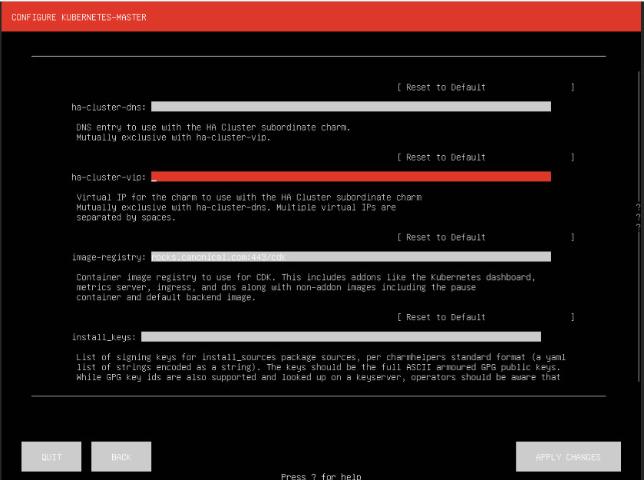Screen dimensions: 644x480
Task: Apply the configuration changes
Action: tap(568, 456)
